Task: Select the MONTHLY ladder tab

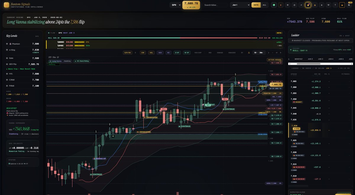Action: (298, 59)
